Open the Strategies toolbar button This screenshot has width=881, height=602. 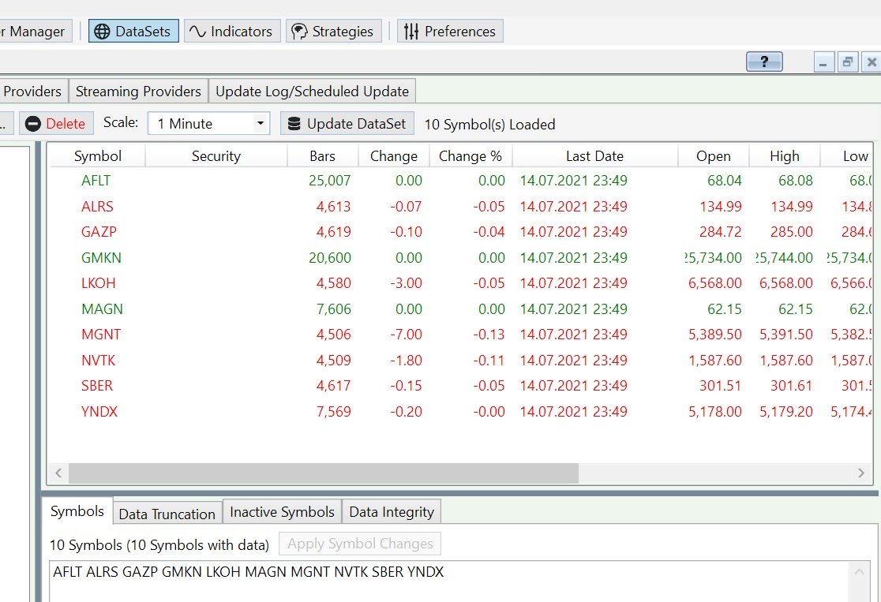pyautogui.click(x=333, y=32)
